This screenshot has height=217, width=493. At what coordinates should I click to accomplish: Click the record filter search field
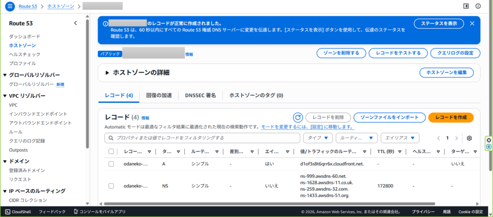pos(202,138)
